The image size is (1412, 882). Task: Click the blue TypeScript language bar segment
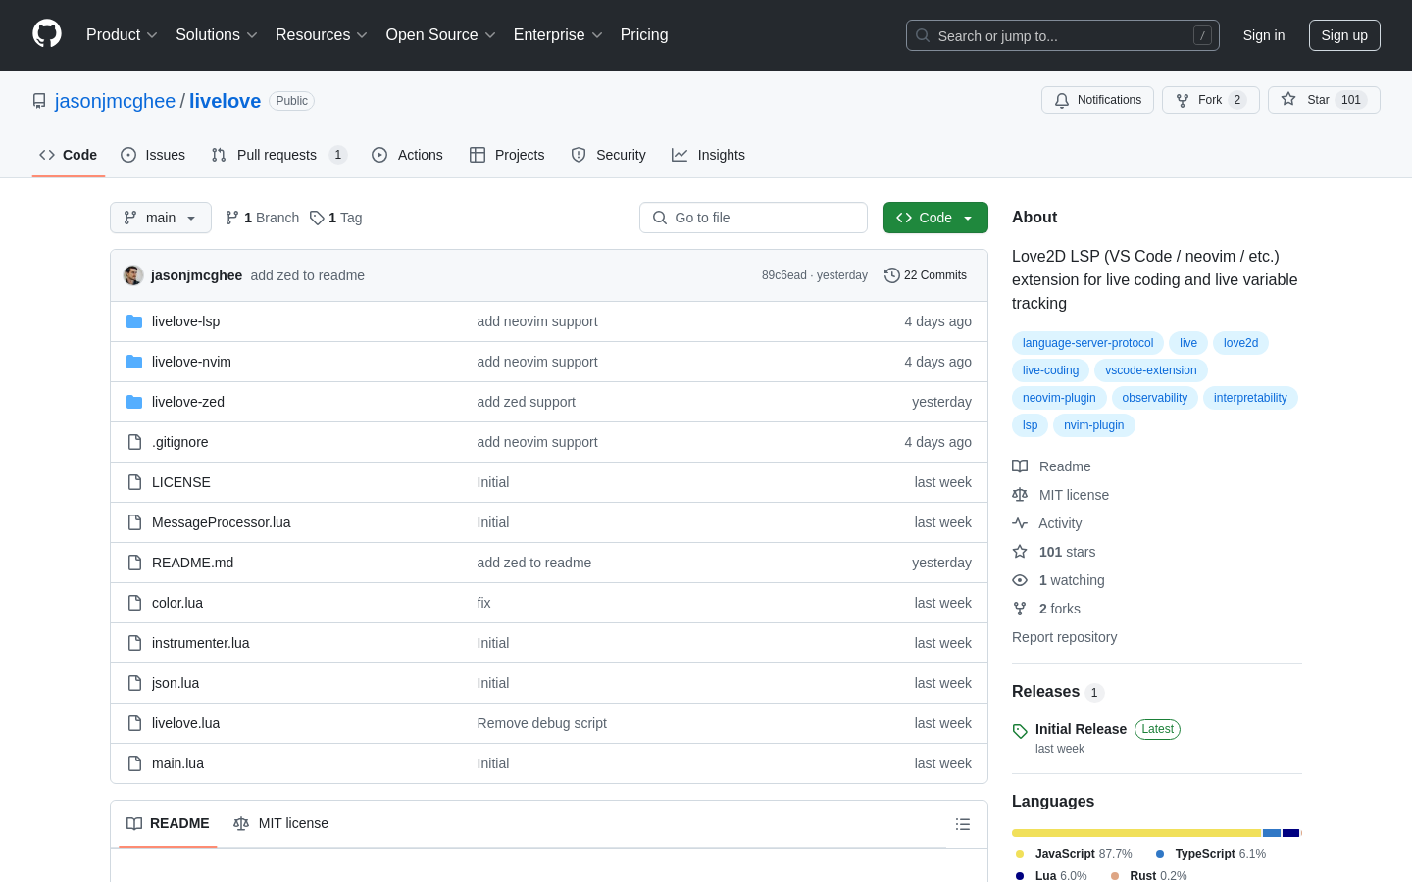click(x=1272, y=833)
